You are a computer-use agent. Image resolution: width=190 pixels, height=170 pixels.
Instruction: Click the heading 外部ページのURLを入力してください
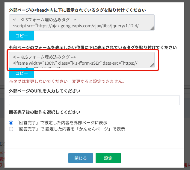pos(45,91)
